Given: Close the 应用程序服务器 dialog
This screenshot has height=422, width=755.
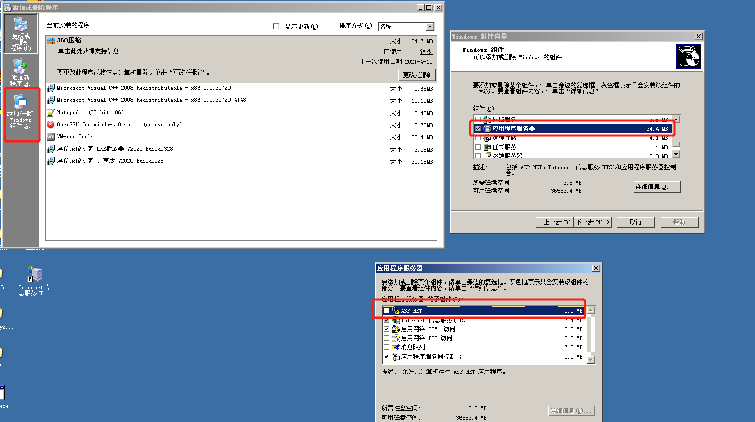Looking at the screenshot, I should tap(596, 268).
